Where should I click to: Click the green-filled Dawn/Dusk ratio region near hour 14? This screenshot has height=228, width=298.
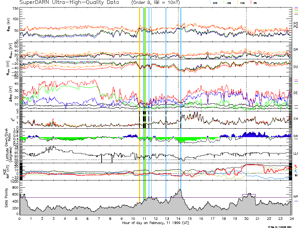coord(181,139)
